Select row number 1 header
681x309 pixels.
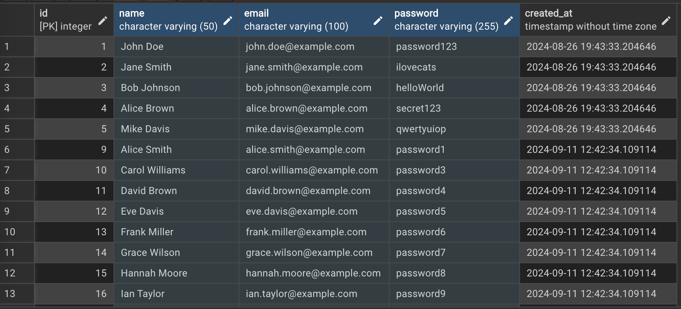click(x=17, y=47)
